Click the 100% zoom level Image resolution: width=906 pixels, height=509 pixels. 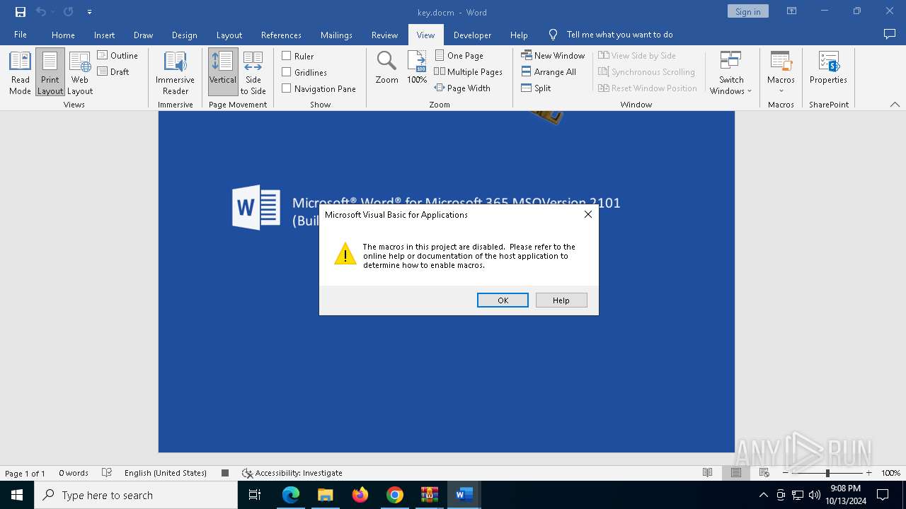tap(890, 473)
